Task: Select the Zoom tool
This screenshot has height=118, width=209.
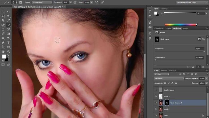Action: pos(9,52)
